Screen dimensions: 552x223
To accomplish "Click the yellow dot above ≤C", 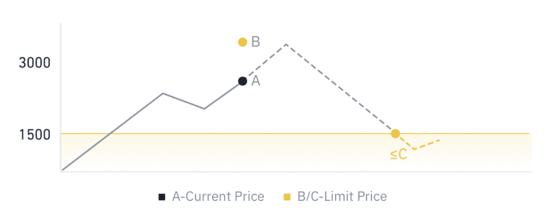I will coord(395,133).
